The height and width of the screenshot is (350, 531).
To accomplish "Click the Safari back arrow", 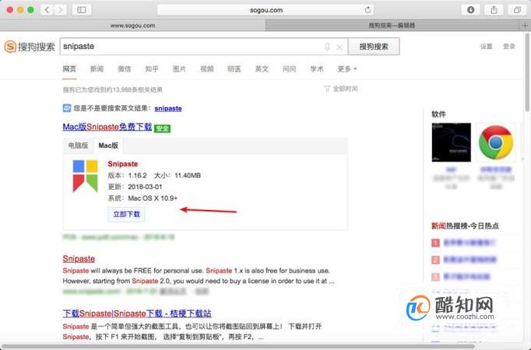I will click(x=47, y=10).
